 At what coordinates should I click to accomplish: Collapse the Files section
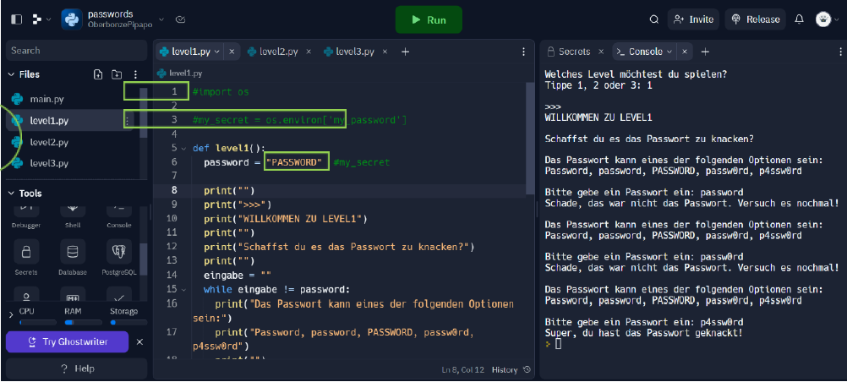pyautogui.click(x=11, y=74)
